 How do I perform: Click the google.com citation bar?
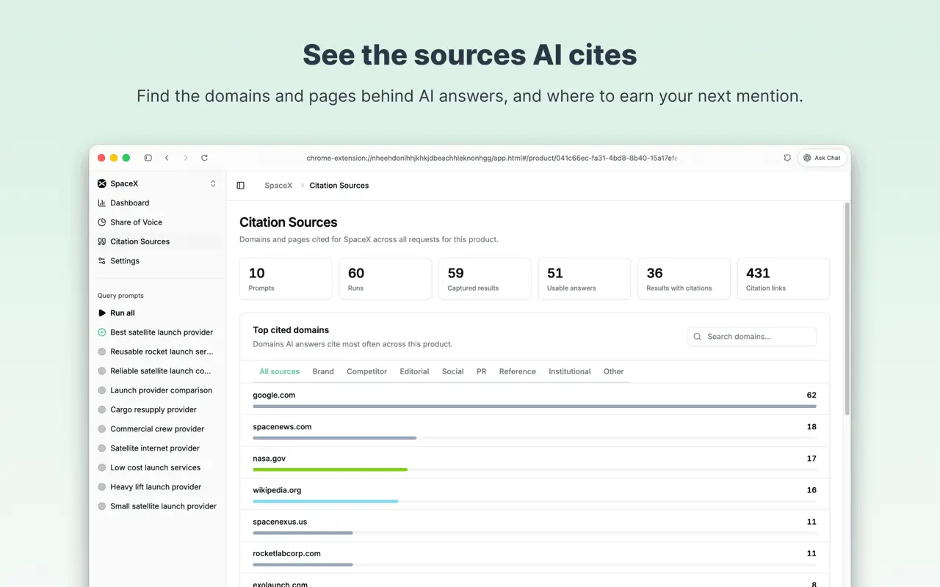click(535, 406)
